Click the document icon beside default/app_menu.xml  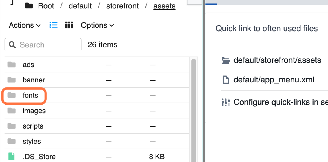(226, 80)
